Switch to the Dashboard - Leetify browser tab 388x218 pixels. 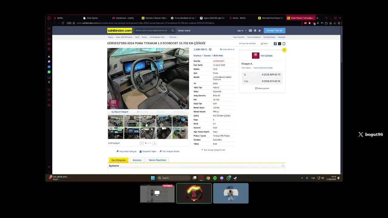[125, 18]
